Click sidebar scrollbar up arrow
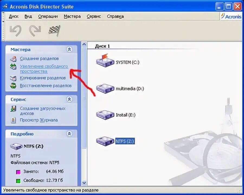 84,44
